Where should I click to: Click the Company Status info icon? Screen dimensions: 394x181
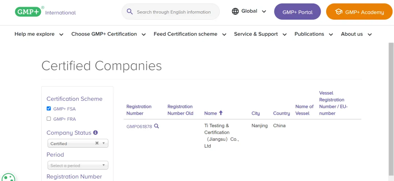point(96,133)
